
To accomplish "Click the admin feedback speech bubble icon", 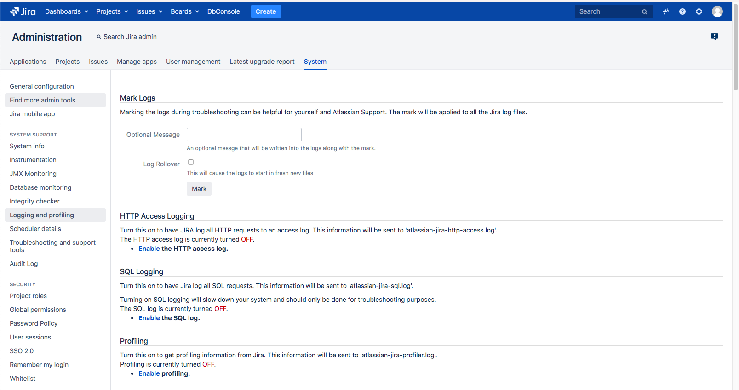I will tap(714, 37).
